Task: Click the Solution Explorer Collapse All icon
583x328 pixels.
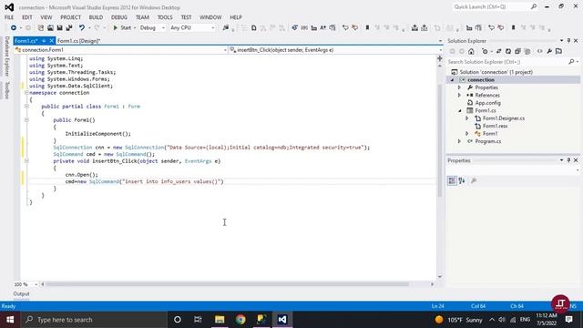Action: tap(517, 51)
